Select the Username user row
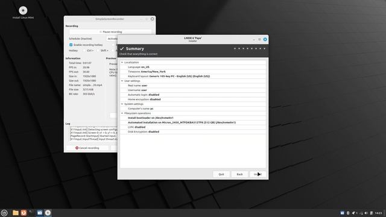 point(193,90)
